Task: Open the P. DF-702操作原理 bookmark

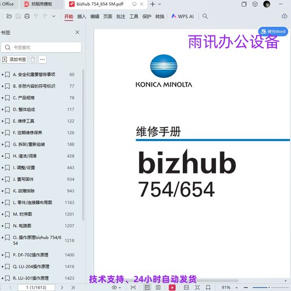Action: 30,255
